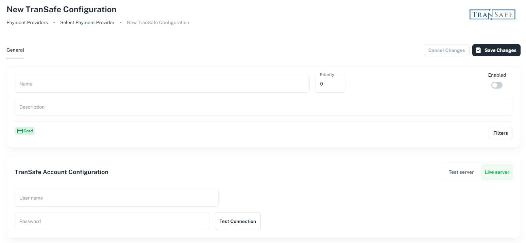
Task: Click the checkmark icon in Save Changes
Action: 478,50
